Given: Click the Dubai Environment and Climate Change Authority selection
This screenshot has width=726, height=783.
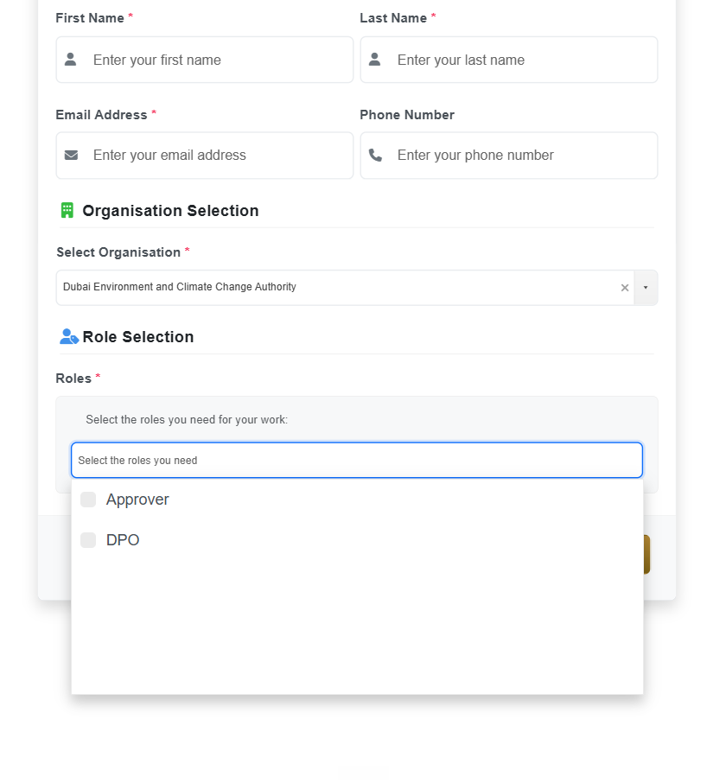Looking at the screenshot, I should coord(180,287).
